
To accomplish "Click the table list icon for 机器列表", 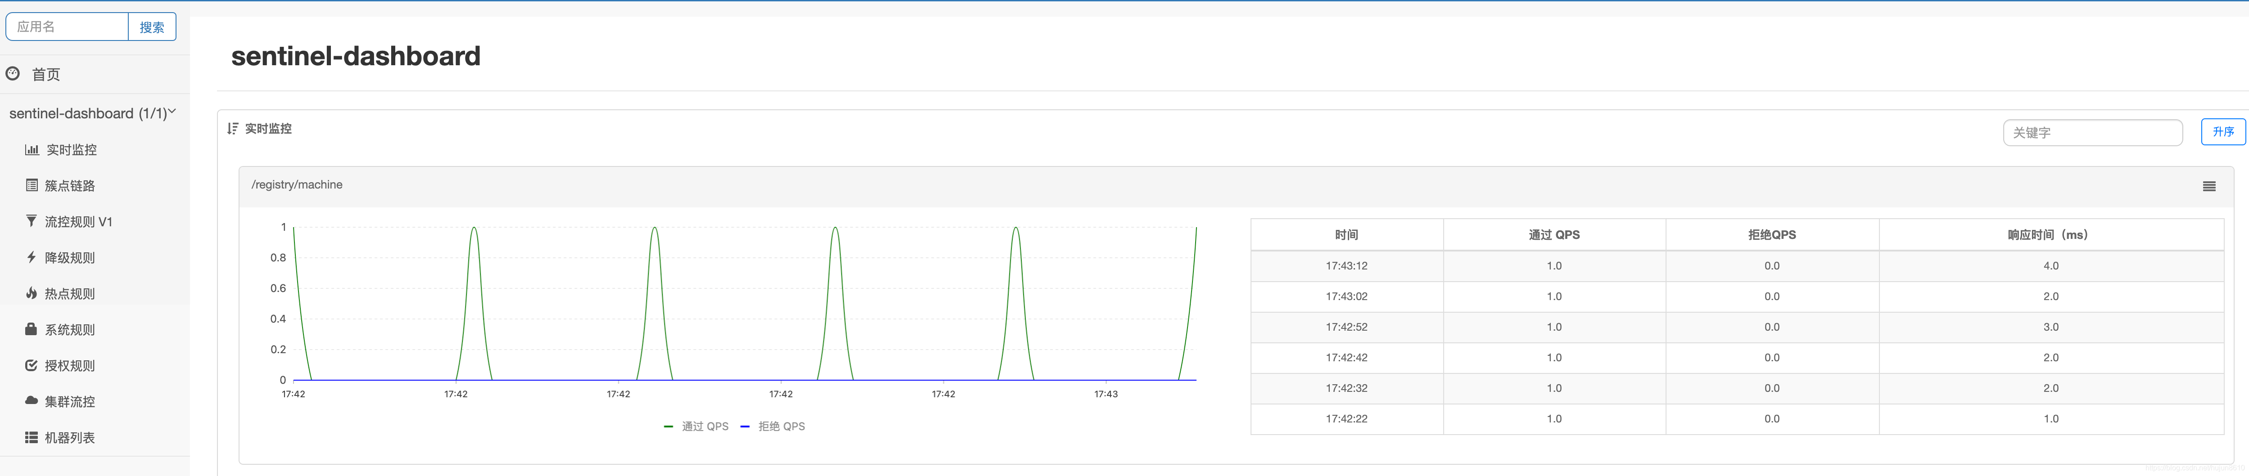I will click(32, 438).
